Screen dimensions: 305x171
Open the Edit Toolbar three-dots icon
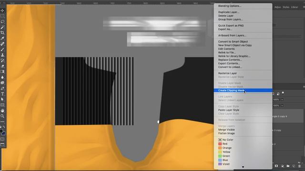(x=2, y=122)
